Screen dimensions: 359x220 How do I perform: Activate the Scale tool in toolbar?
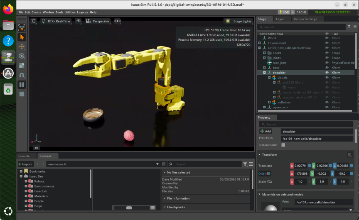pos(22,66)
